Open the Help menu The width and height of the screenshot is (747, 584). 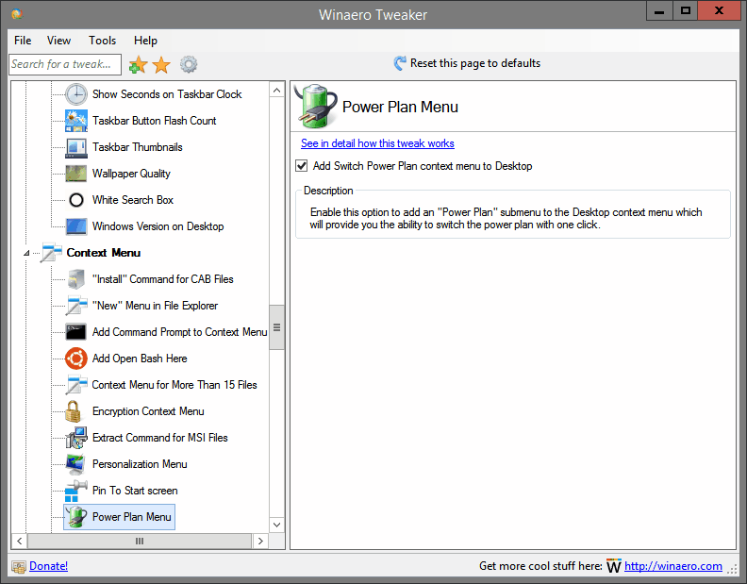click(145, 41)
